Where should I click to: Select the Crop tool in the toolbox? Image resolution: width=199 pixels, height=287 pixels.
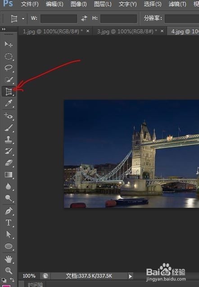[x=9, y=91]
